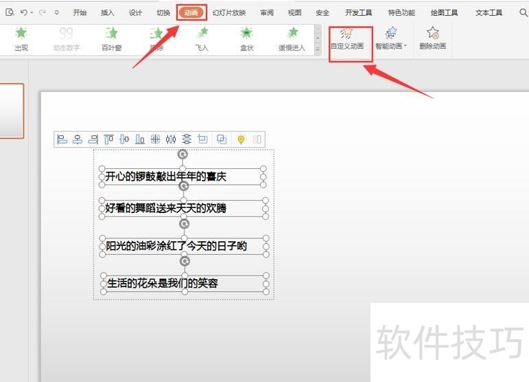Open the 开发工具 developer tools tab

[358, 13]
